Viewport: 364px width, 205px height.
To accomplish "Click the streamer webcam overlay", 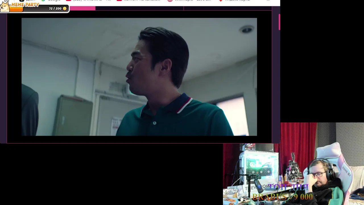I will (293, 164).
